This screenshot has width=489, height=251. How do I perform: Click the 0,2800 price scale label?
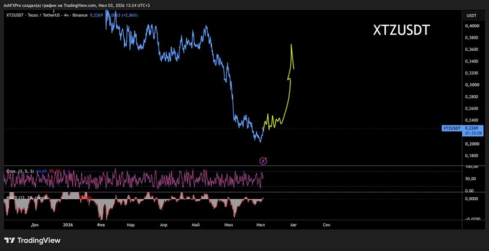pyautogui.click(x=470, y=97)
